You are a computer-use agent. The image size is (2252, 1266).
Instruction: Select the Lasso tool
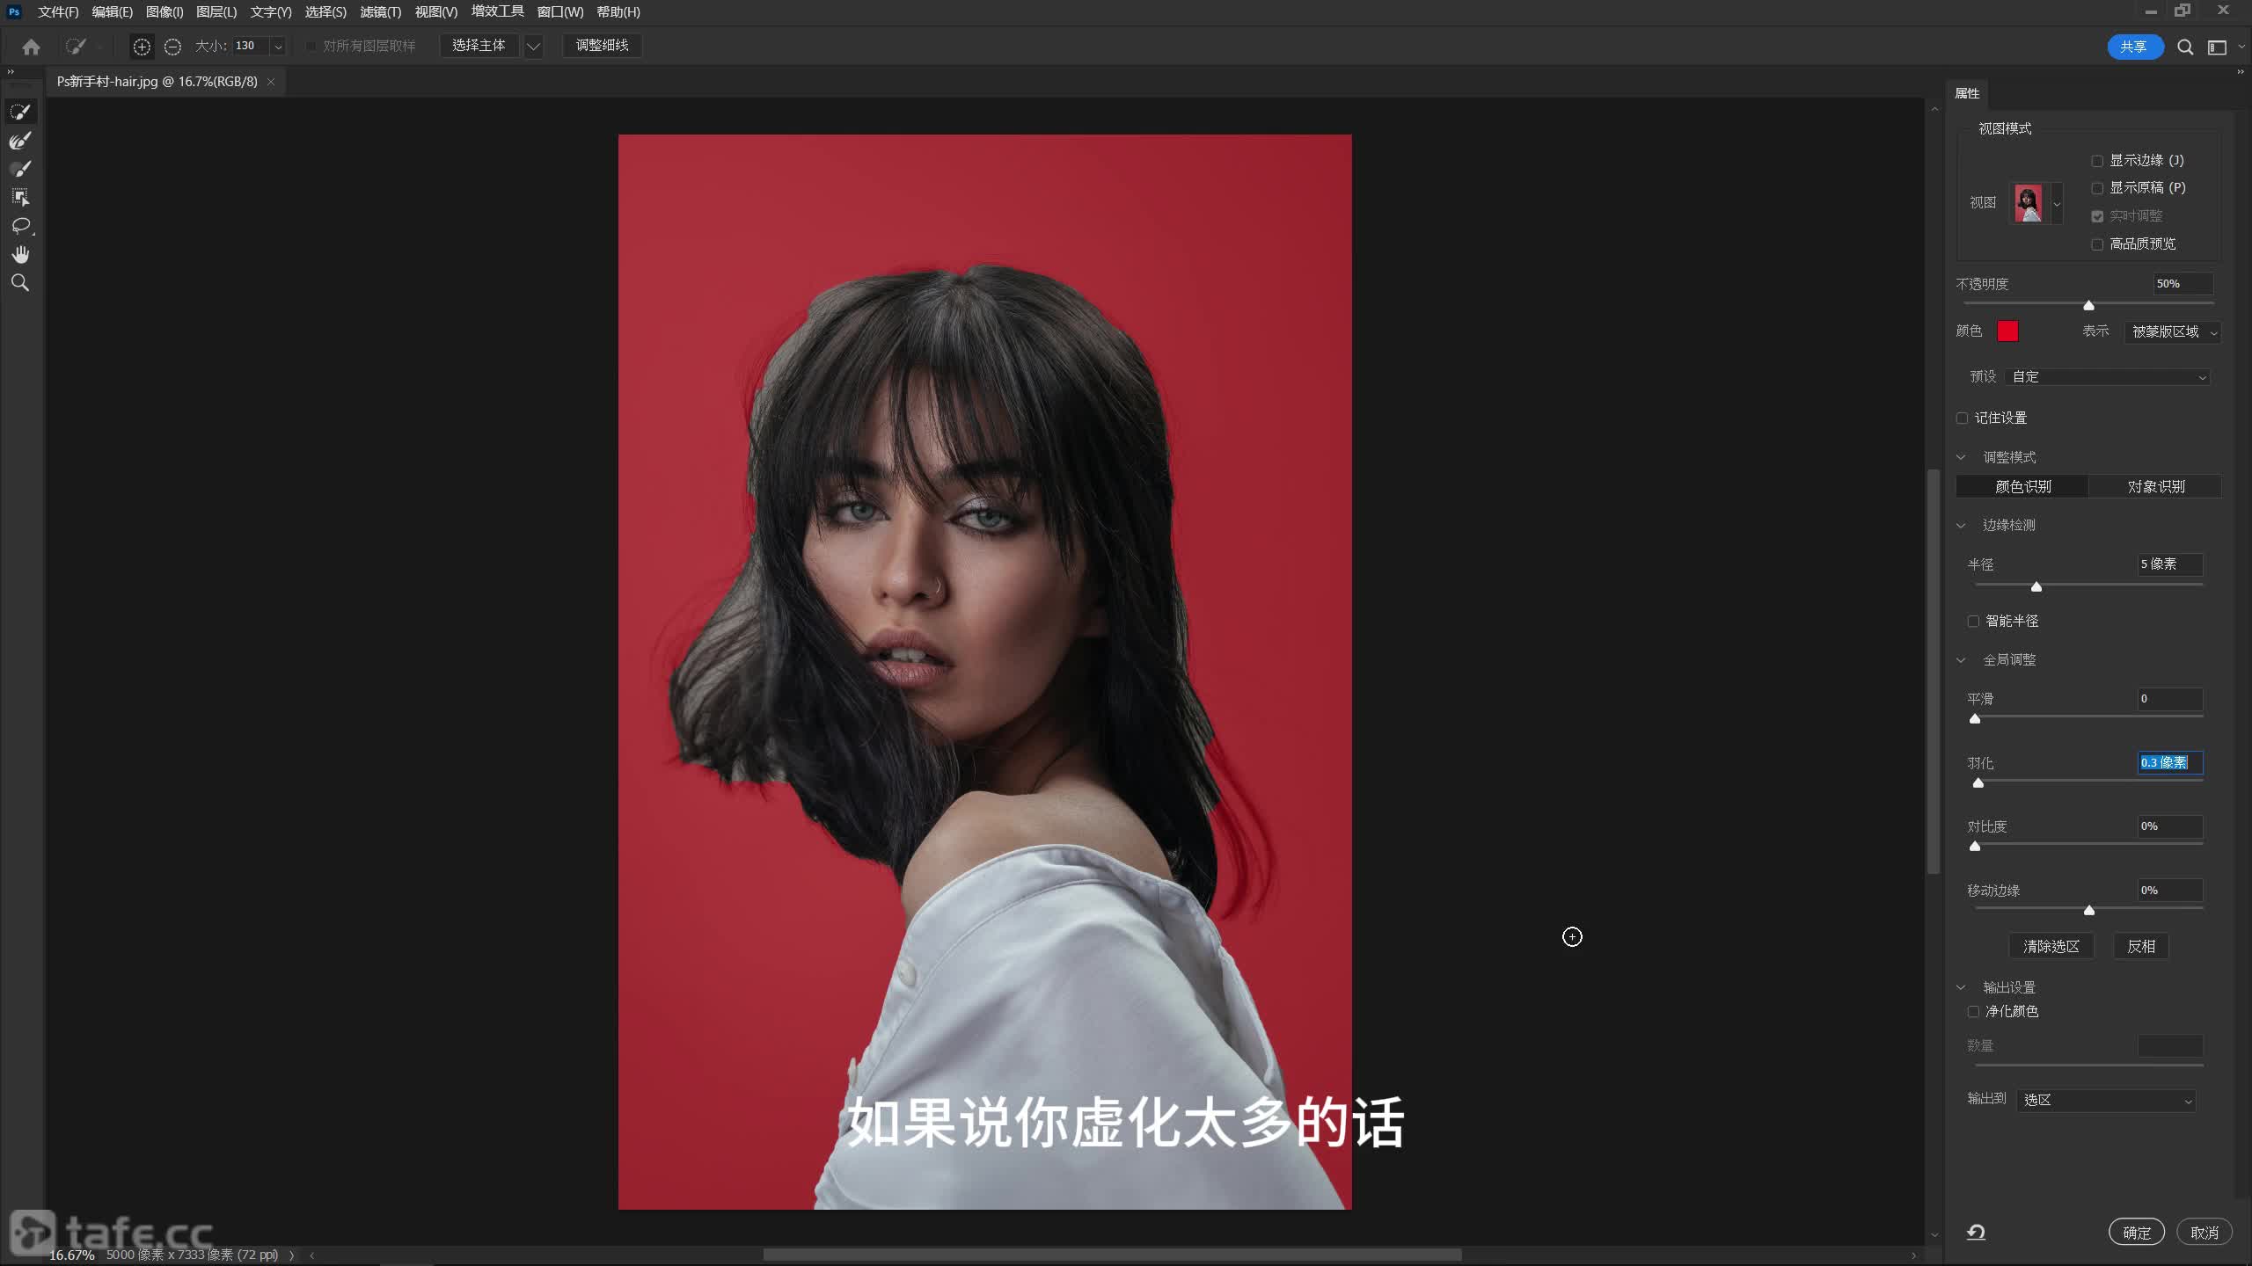click(x=20, y=226)
